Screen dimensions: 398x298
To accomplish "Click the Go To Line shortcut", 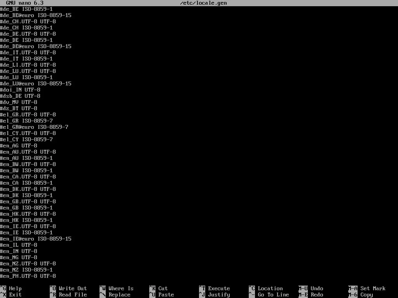I will tap(269, 295).
